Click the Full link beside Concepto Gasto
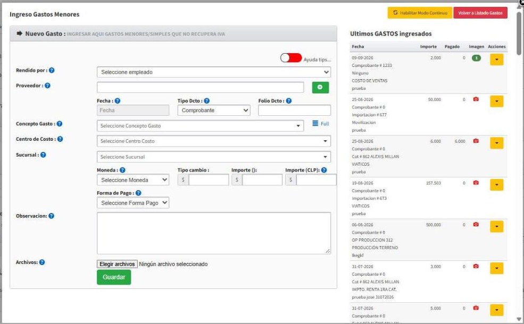 click(x=320, y=124)
